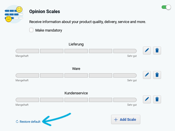Screen dimensions: 175x131
Task: Select last Lieferung segment near Sehr gut
Action: tap(125, 51)
